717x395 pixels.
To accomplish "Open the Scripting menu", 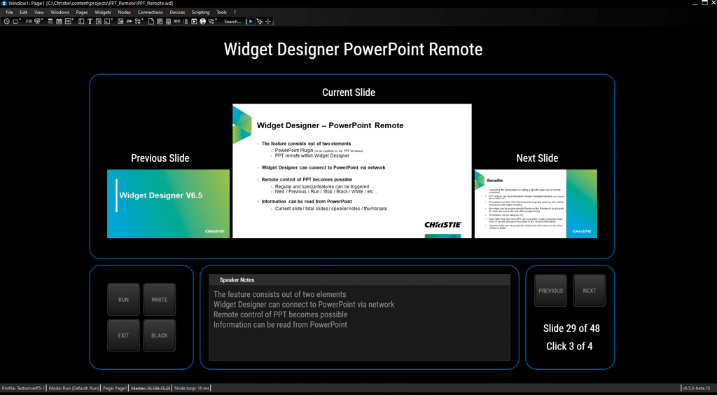I will click(x=200, y=13).
